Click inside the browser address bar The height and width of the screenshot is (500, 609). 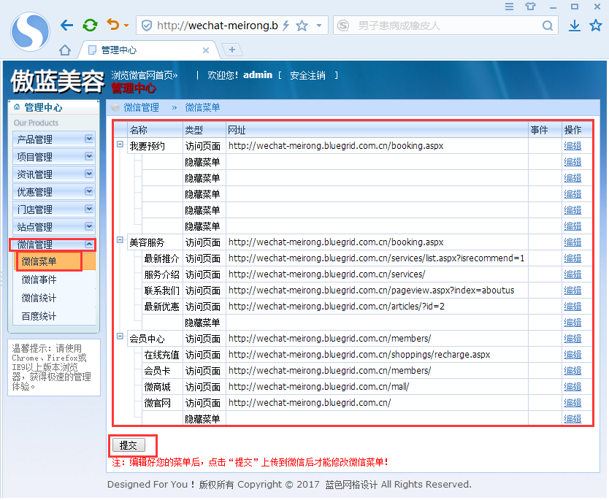(x=219, y=24)
